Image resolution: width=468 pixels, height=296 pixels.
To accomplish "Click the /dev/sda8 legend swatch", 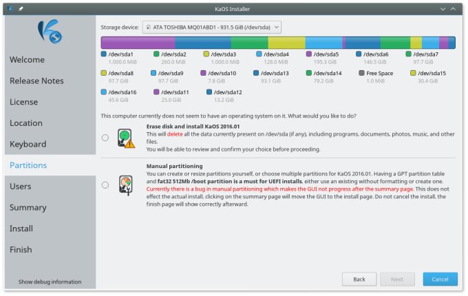I will (x=103, y=73).
